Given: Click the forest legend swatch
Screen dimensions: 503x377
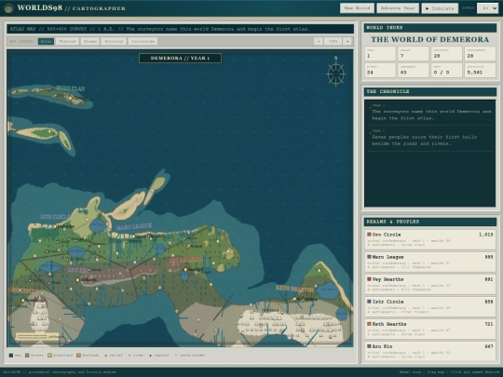Looking at the screenshot, I should (27, 356).
